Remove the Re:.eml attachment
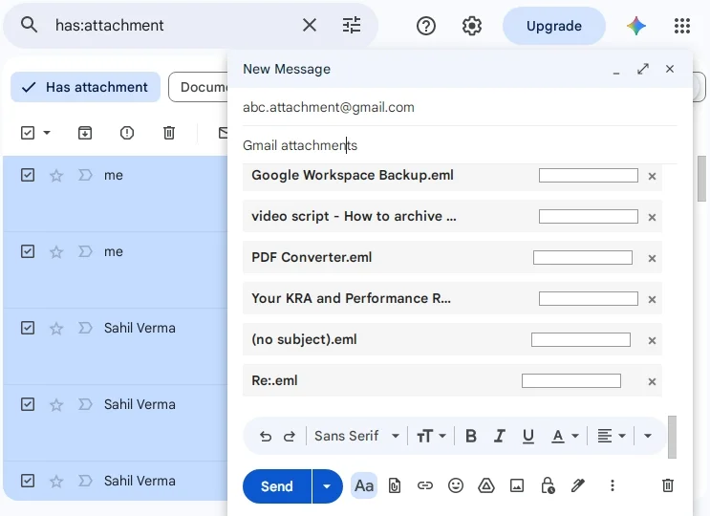 (652, 382)
